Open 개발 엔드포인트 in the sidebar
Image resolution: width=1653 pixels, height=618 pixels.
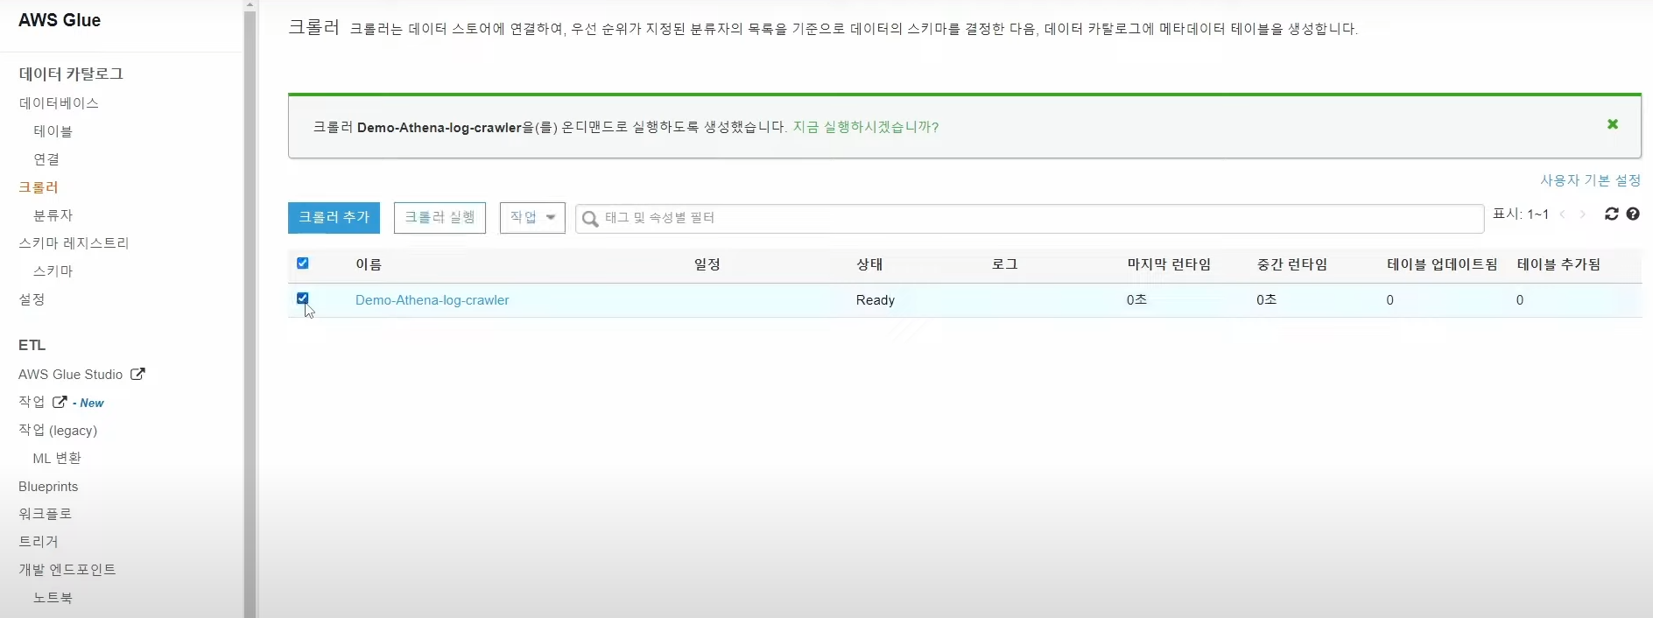[x=67, y=570]
